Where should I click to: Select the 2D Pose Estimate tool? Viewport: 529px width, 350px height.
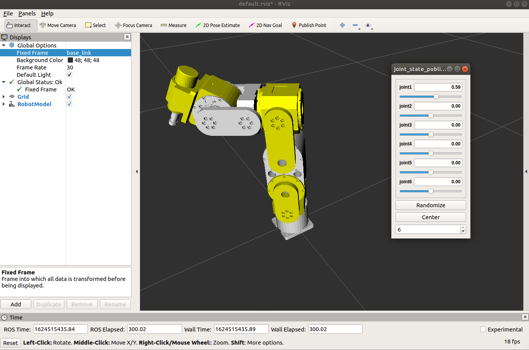click(x=217, y=25)
